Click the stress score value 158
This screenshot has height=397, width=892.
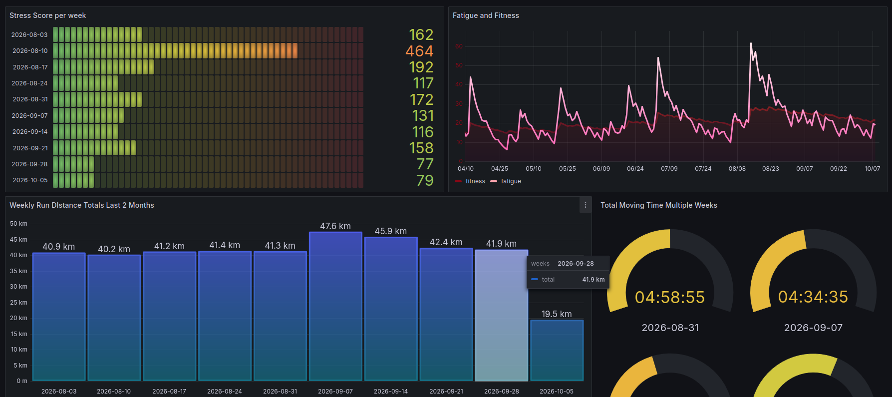tap(421, 148)
